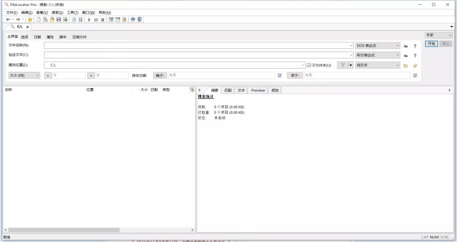Open the browse folder icon beside 纯文本
457x242 pixels.
point(405,66)
